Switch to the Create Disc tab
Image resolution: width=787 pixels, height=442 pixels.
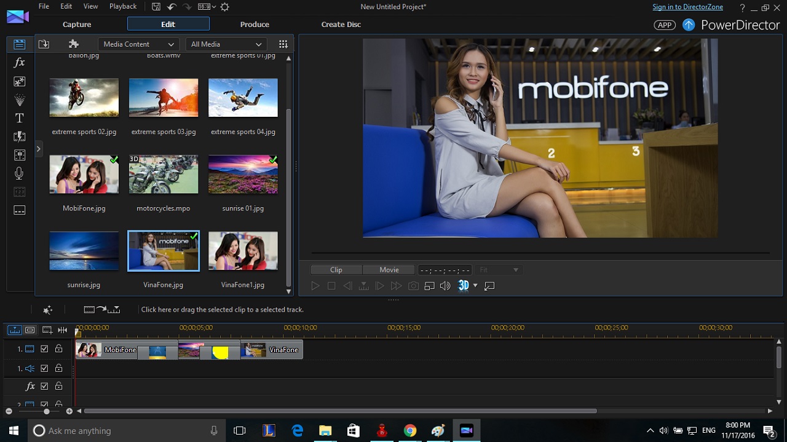click(x=341, y=25)
